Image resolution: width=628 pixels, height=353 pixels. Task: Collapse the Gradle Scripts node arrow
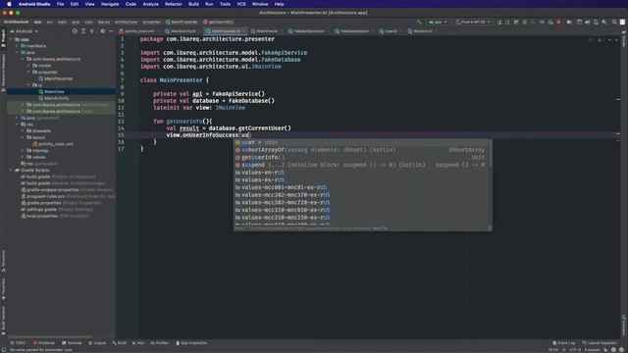tap(11, 170)
